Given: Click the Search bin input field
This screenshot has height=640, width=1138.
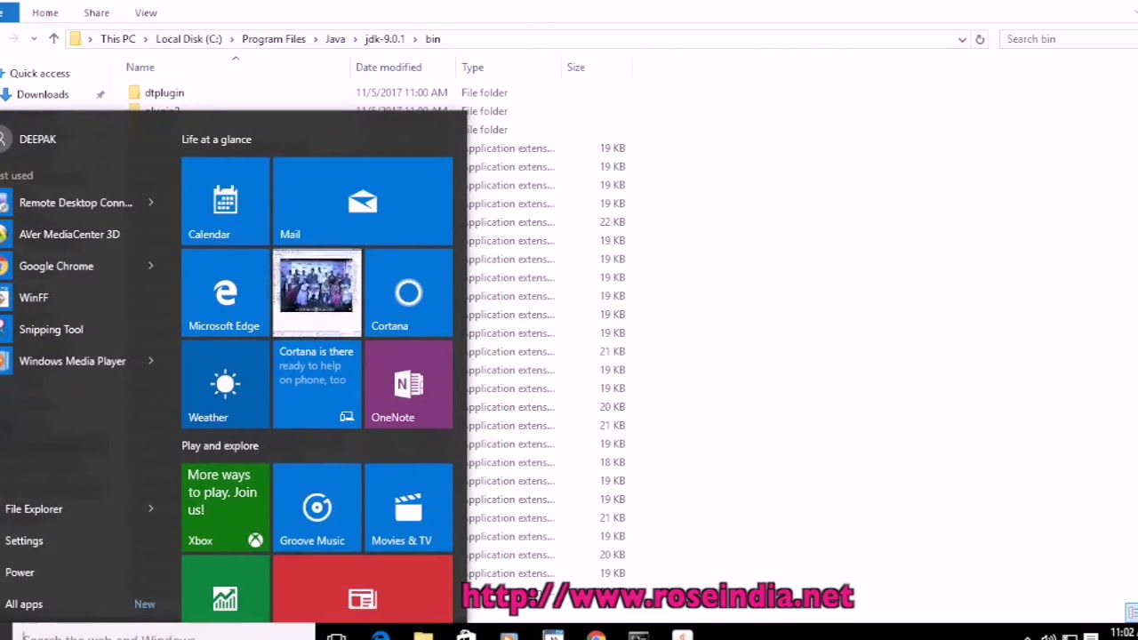Looking at the screenshot, I should coord(1070,39).
